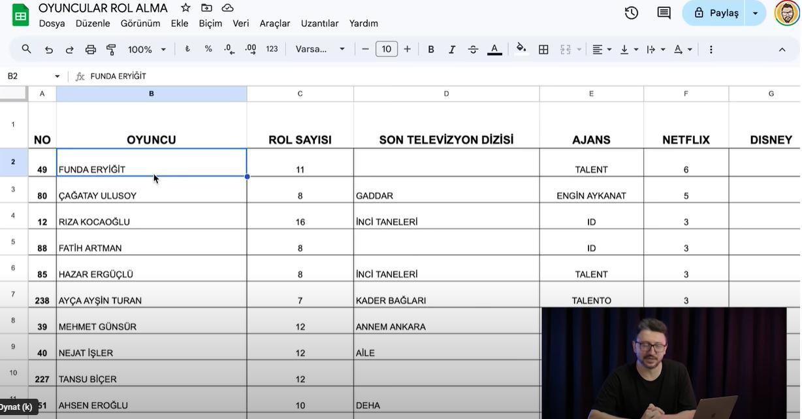This screenshot has height=419, width=802.
Task: Collapse the menus with the chevron arrow
Action: pyautogui.click(x=782, y=49)
